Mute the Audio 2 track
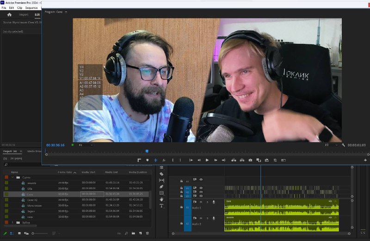This screenshot has width=370, height=241. point(201,218)
